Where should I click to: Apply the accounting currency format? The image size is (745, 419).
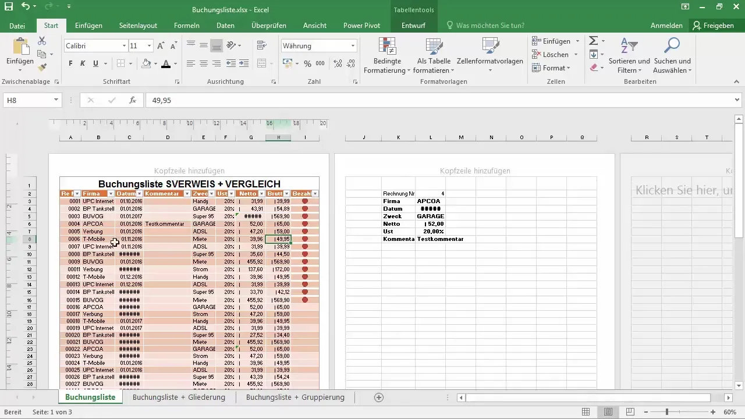[287, 63]
